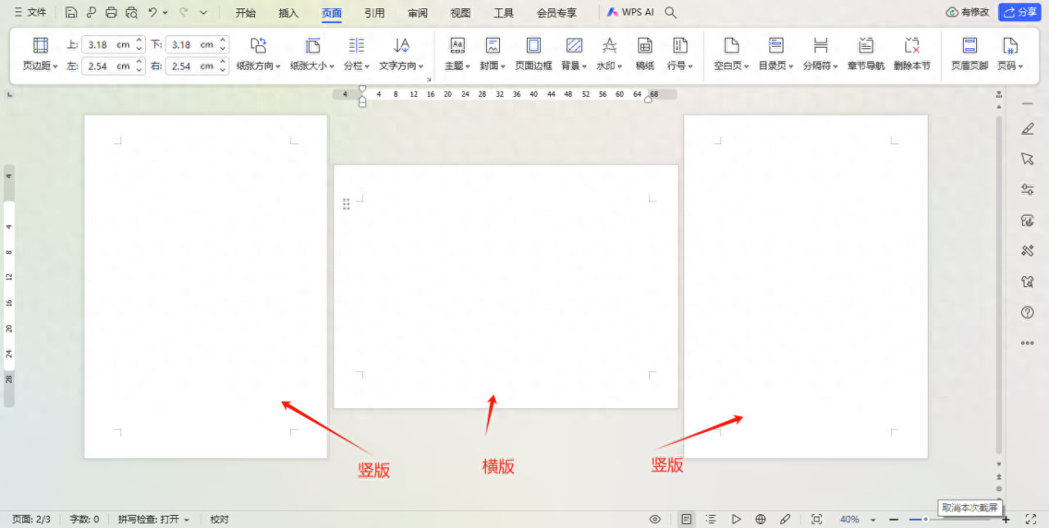Viewport: 1049px width, 528px height.
Task: Select the play reading mode icon
Action: tap(736, 519)
